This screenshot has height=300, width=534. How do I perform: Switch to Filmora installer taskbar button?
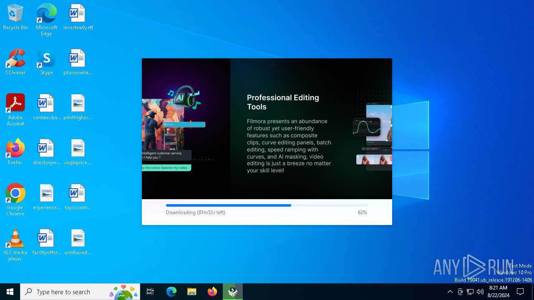tap(233, 292)
